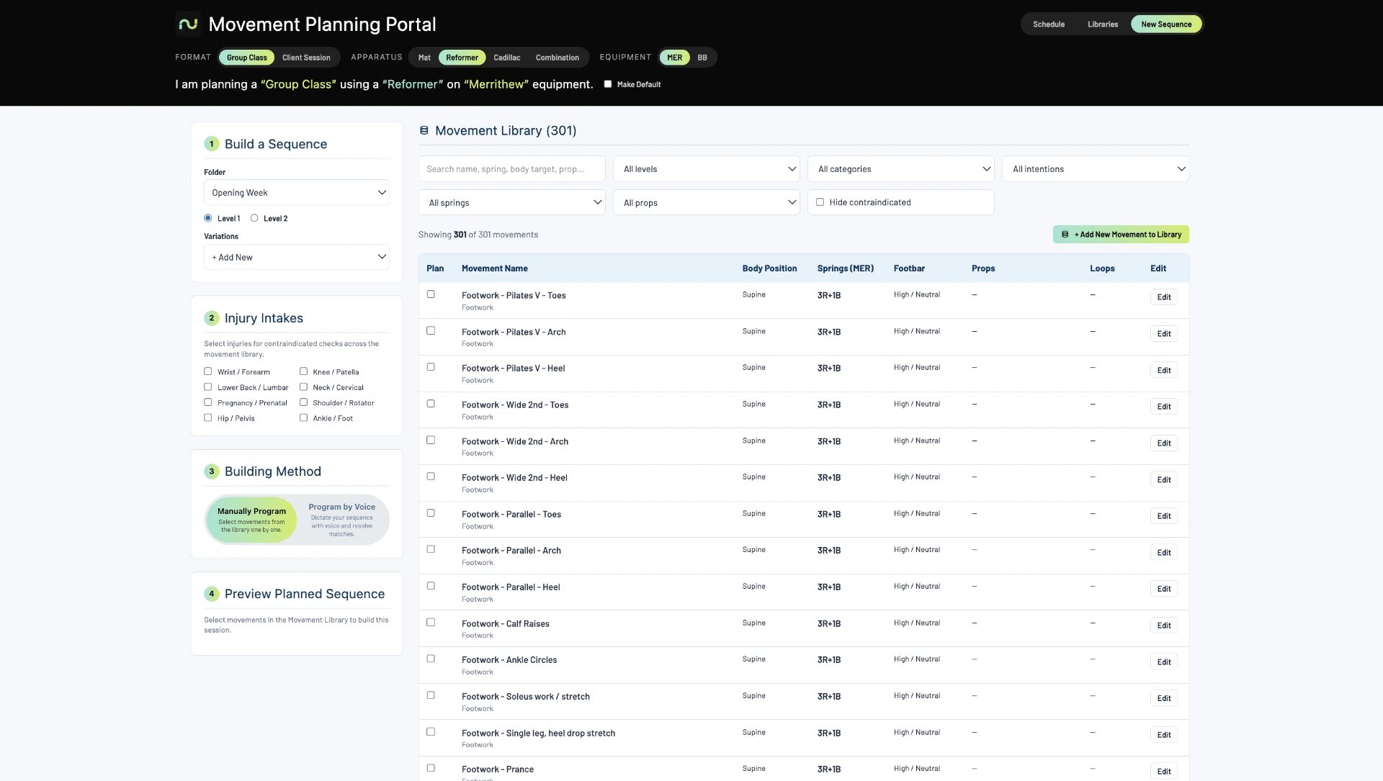
Task: Select the Level 1 radio button
Action: [x=208, y=218]
